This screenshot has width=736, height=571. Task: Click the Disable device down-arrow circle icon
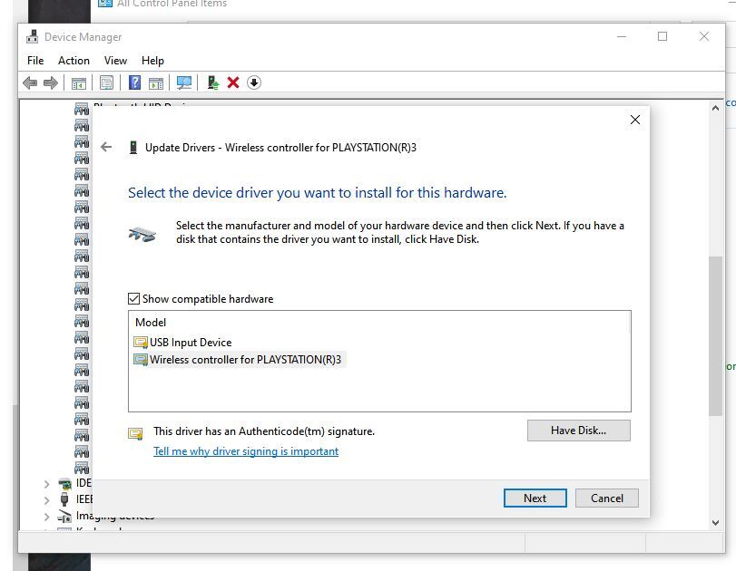254,82
